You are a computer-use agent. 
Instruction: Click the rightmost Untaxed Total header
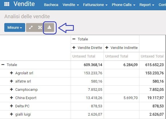pyautogui.click(x=152, y=56)
